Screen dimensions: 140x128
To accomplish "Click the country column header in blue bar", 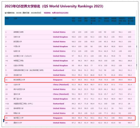I will 55,19.
